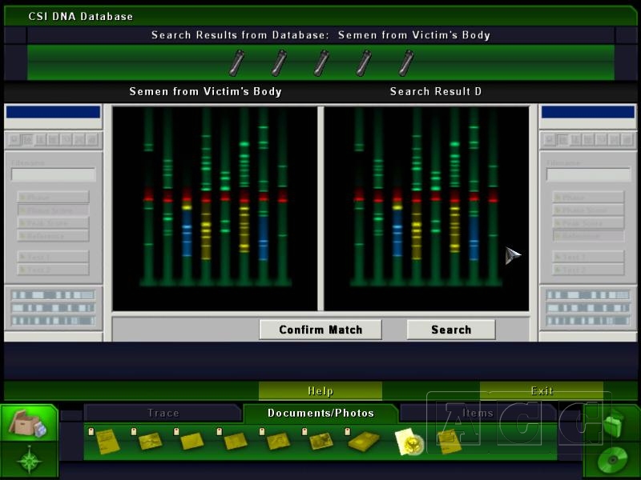Viewport: 641px width, 480px height.
Task: Click the Search button
Action: (x=451, y=330)
